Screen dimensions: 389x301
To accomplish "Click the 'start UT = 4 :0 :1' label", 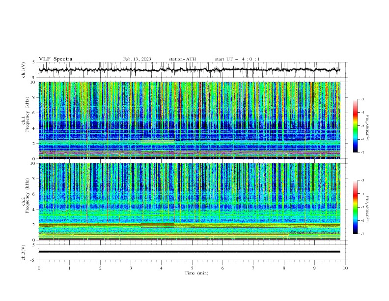I will (x=237, y=59).
